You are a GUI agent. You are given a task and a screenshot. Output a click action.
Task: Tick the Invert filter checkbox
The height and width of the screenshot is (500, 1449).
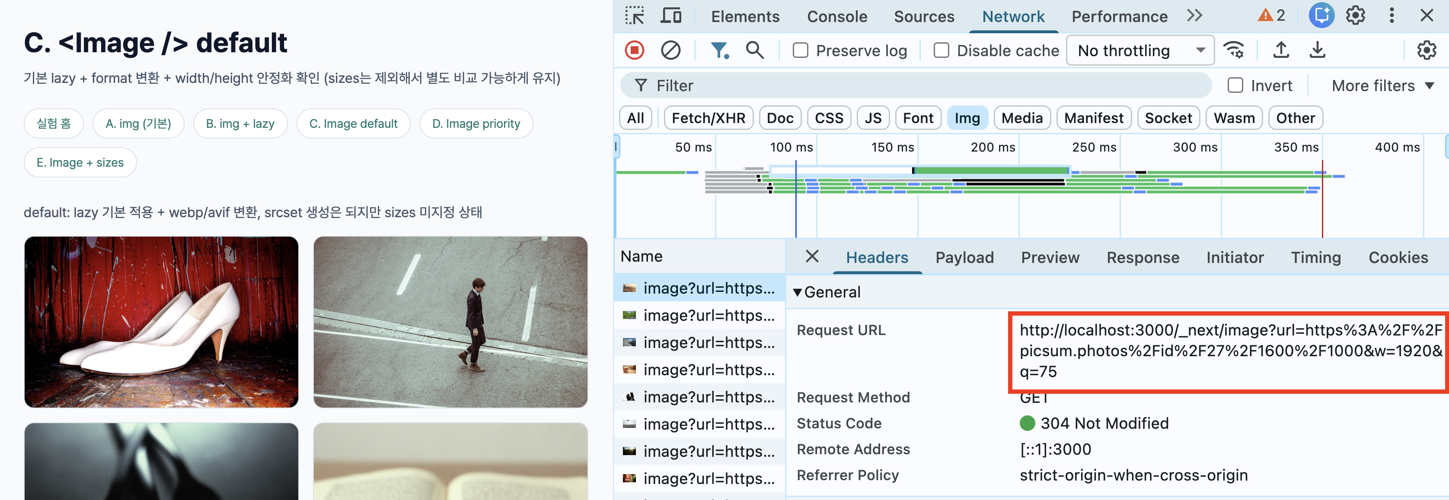pyautogui.click(x=1235, y=85)
